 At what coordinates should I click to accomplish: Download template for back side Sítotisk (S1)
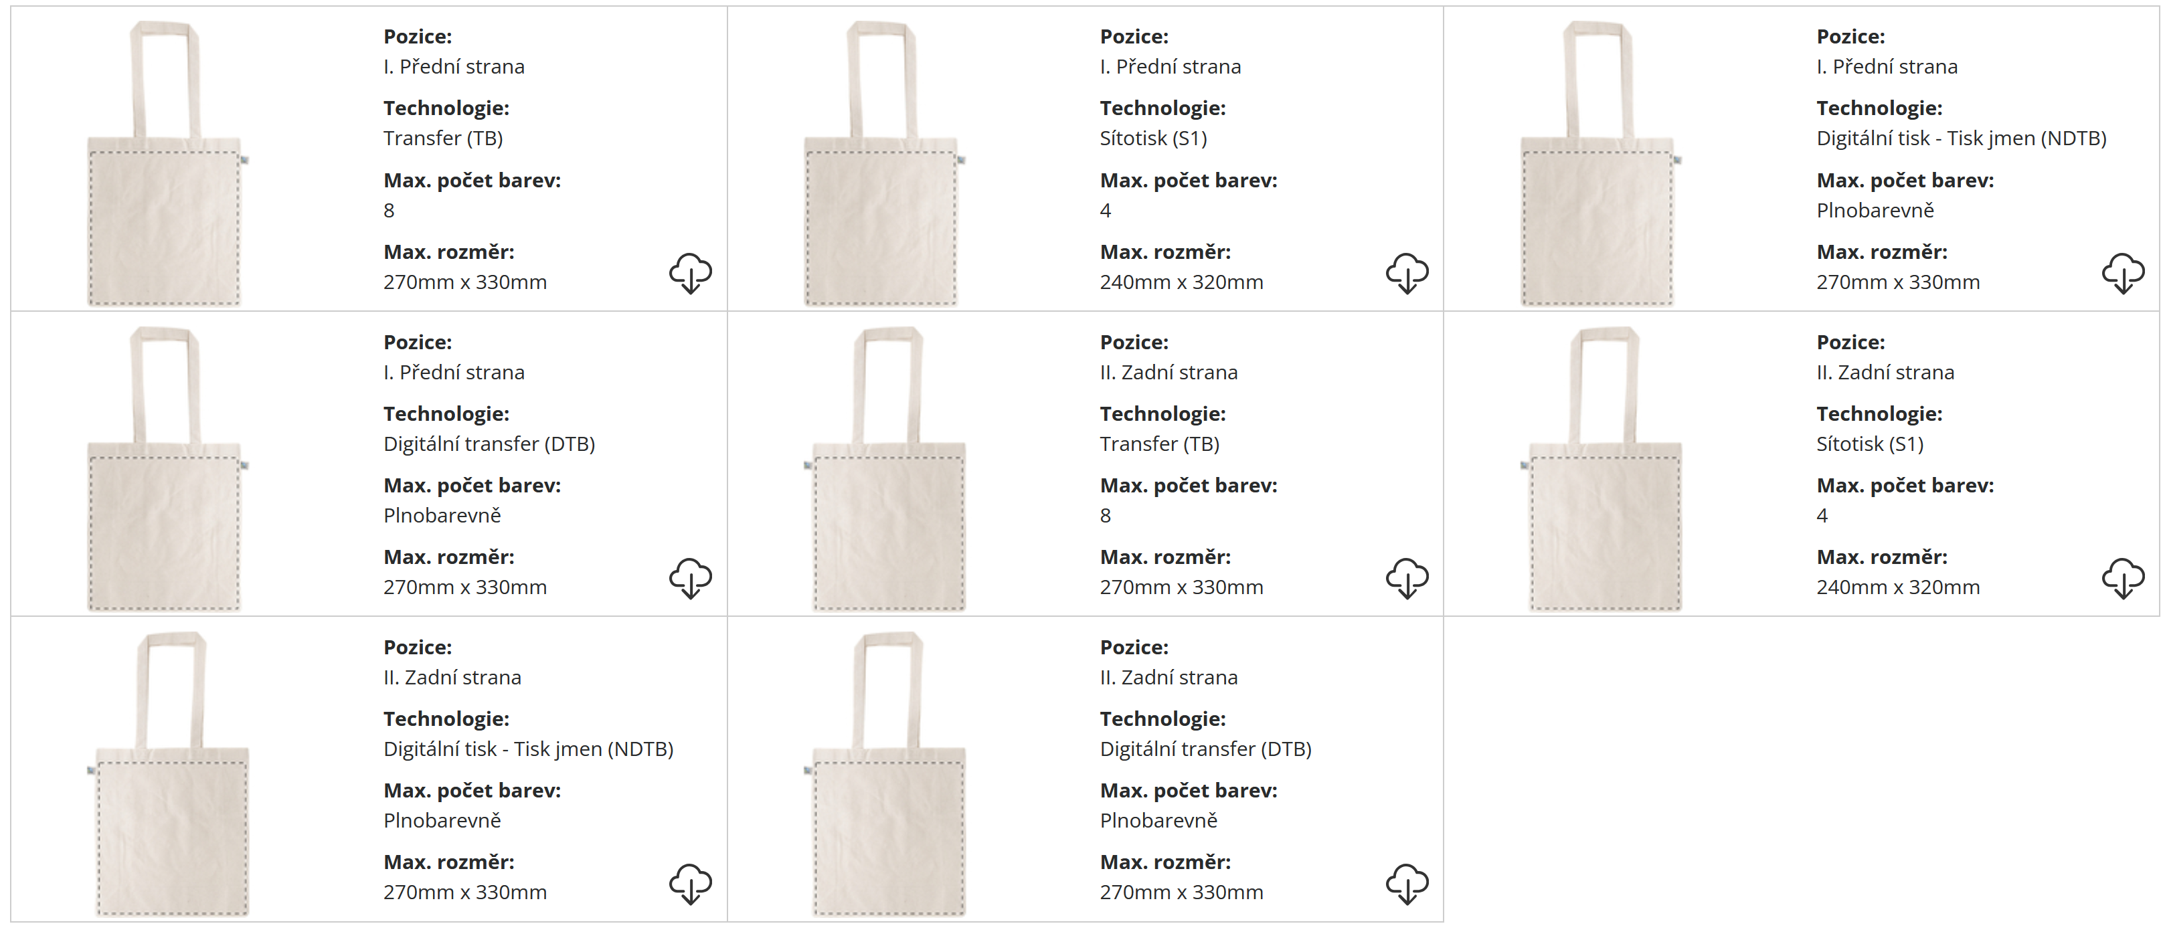tap(2122, 579)
